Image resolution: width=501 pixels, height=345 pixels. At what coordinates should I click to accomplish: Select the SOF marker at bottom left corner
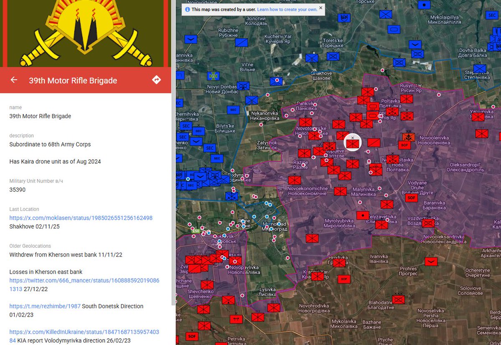(x=192, y=335)
